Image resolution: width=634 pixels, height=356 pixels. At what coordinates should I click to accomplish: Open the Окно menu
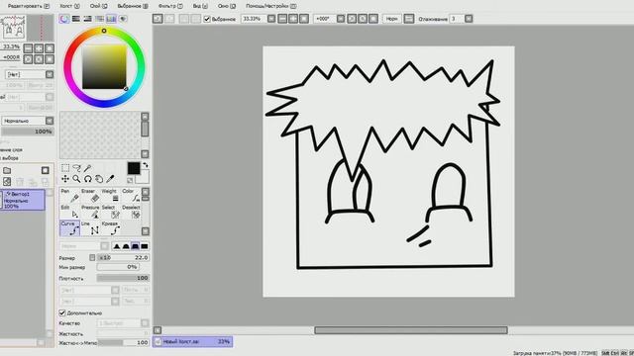coord(227,6)
